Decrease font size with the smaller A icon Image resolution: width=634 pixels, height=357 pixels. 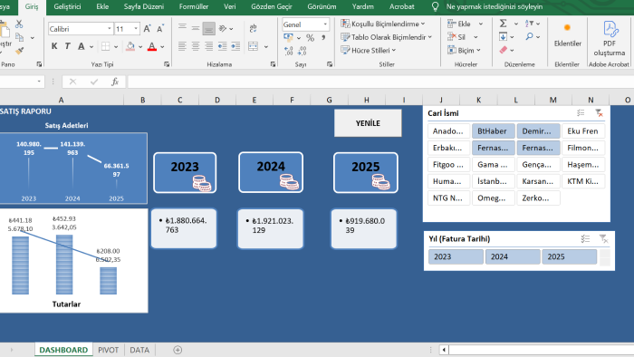click(x=160, y=29)
